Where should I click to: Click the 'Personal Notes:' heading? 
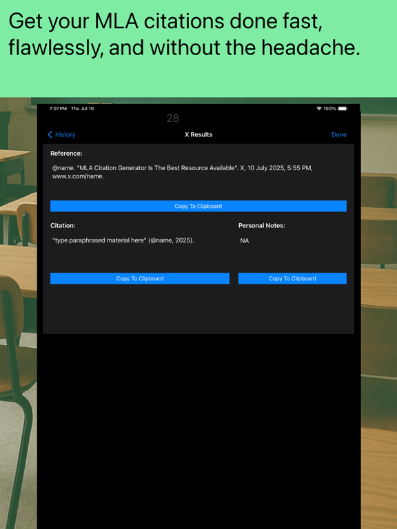tap(262, 225)
